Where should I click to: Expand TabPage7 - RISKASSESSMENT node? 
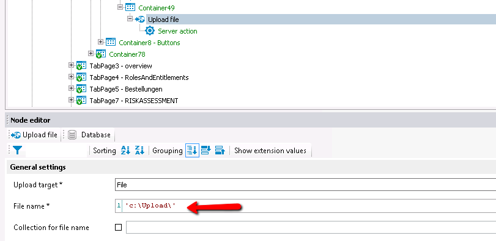(71, 100)
